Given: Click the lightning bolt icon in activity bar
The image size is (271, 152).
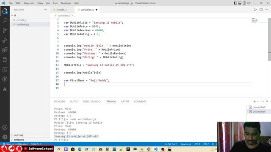Looking at the screenshot, I should 5,79.
